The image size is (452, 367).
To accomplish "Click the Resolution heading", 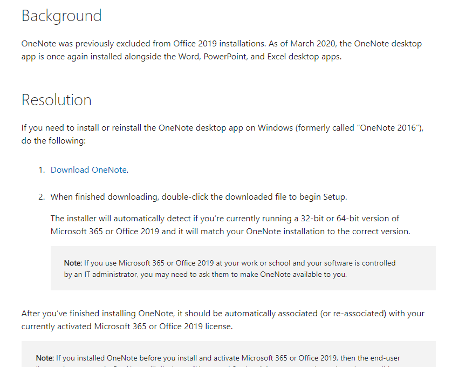I will (56, 100).
